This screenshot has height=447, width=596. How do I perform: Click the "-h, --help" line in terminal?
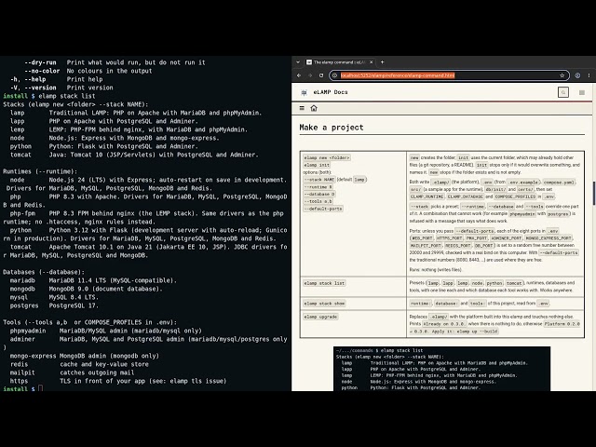(x=56, y=79)
